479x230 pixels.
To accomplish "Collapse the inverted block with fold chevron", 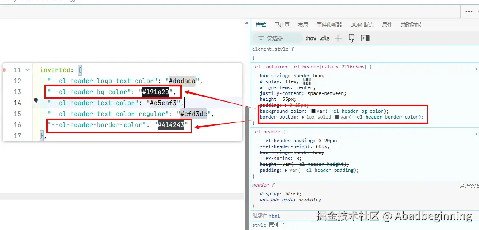I will [x=27, y=70].
